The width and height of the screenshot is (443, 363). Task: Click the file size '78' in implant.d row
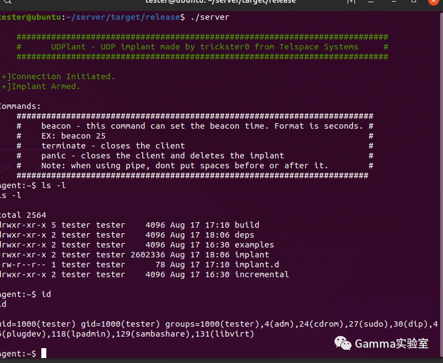click(160, 265)
